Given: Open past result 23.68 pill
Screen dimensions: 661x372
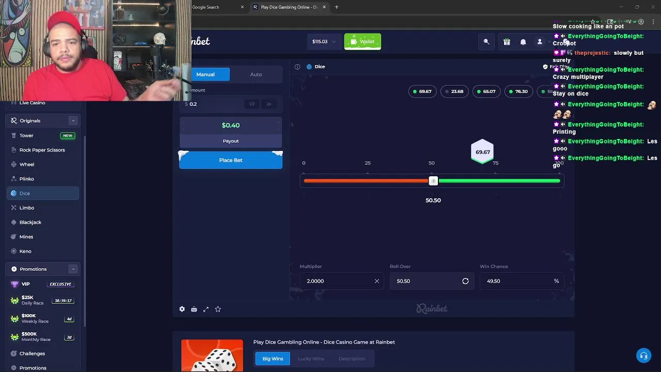Looking at the screenshot, I should pos(454,91).
